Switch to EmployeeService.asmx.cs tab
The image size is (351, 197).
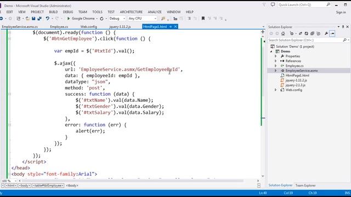point(20,27)
